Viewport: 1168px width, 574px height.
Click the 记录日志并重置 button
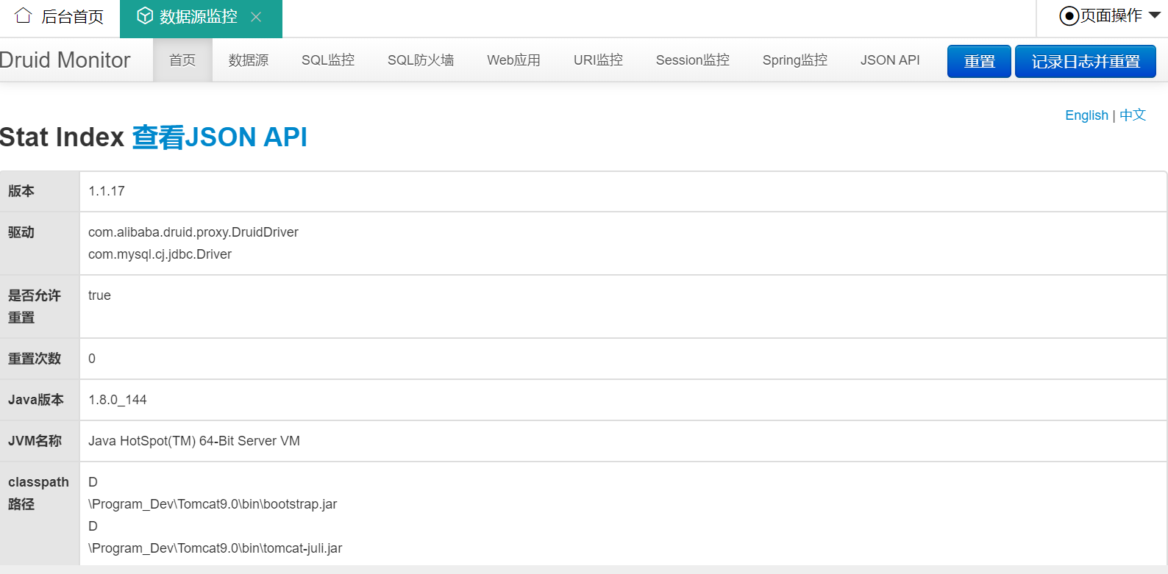[1085, 62]
